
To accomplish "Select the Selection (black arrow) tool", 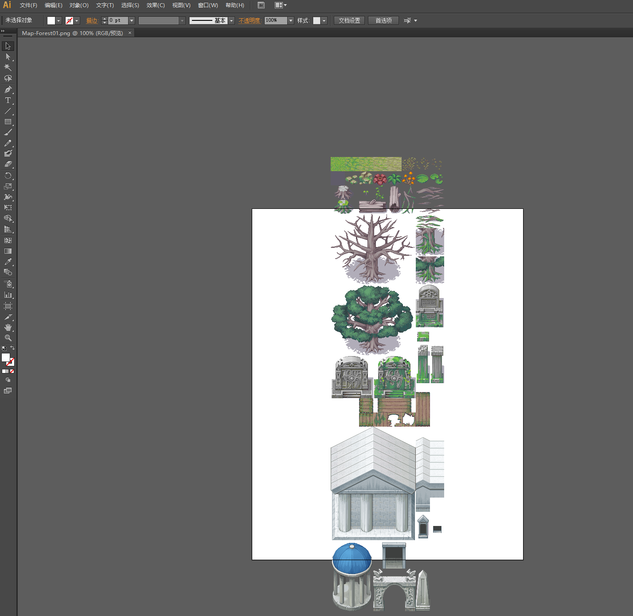I will coord(8,46).
